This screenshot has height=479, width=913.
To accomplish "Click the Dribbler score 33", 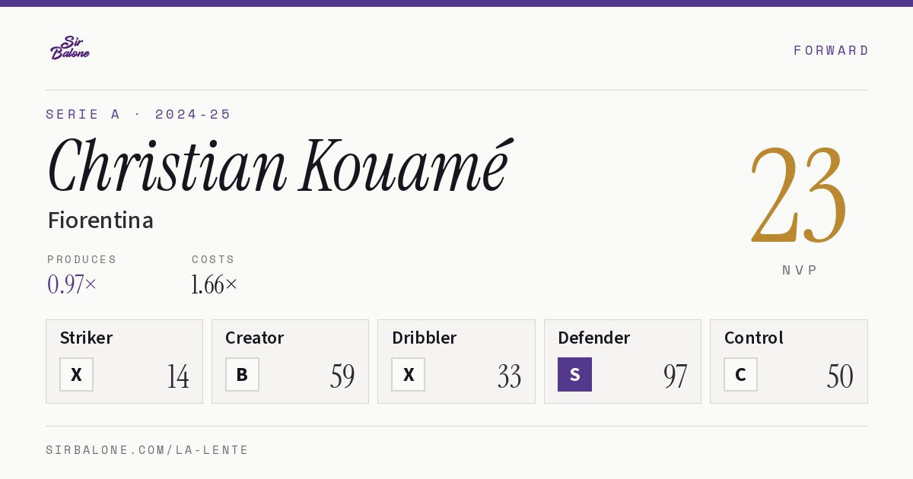I will click(x=509, y=376).
